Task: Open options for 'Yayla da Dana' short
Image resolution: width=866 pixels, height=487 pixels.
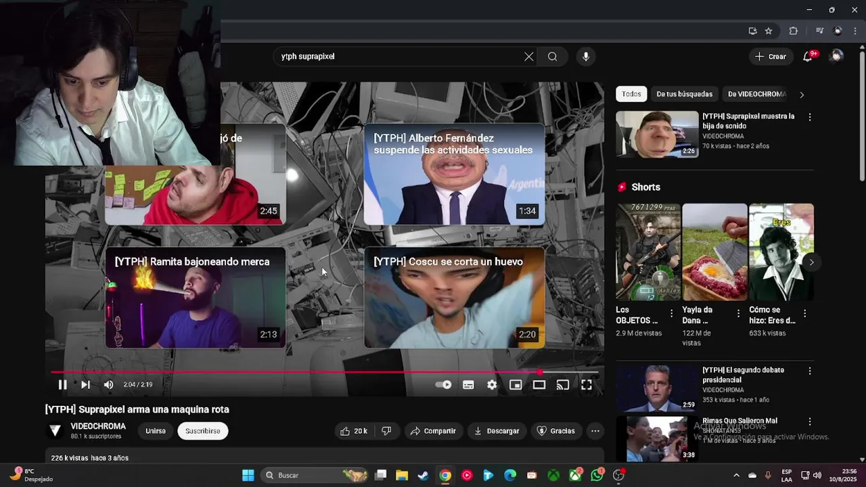Action: coord(738,313)
